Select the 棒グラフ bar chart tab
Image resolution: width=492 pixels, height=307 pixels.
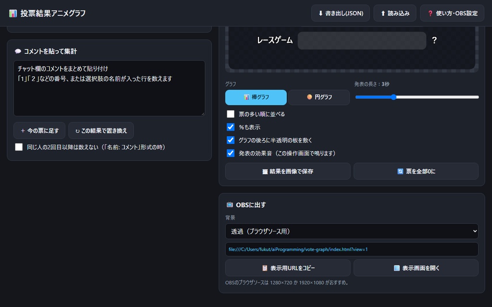(256, 97)
